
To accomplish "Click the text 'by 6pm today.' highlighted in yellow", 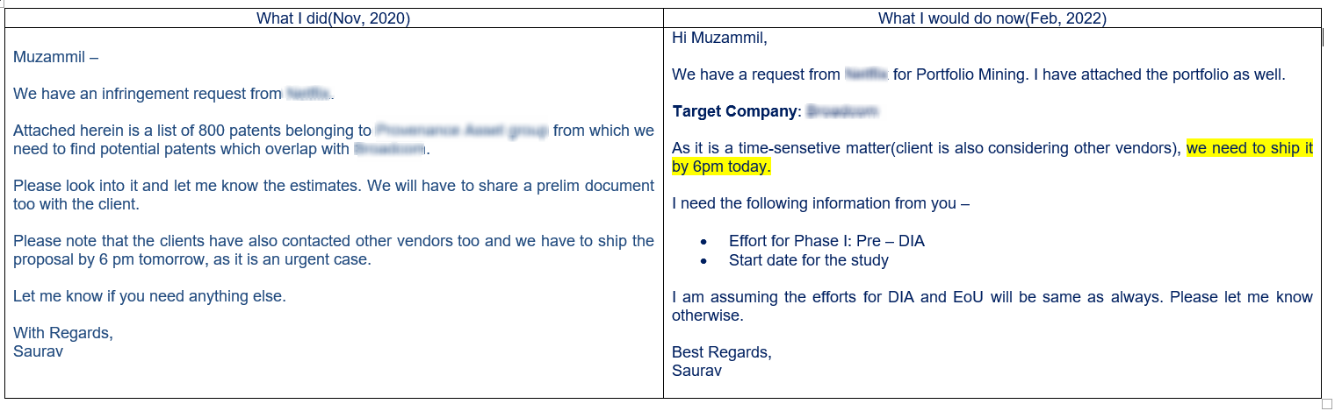I will [721, 167].
